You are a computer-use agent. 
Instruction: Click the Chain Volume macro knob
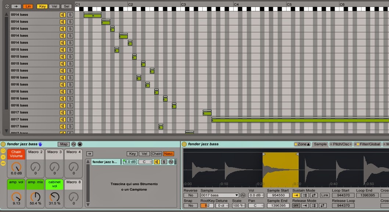coord(17,167)
